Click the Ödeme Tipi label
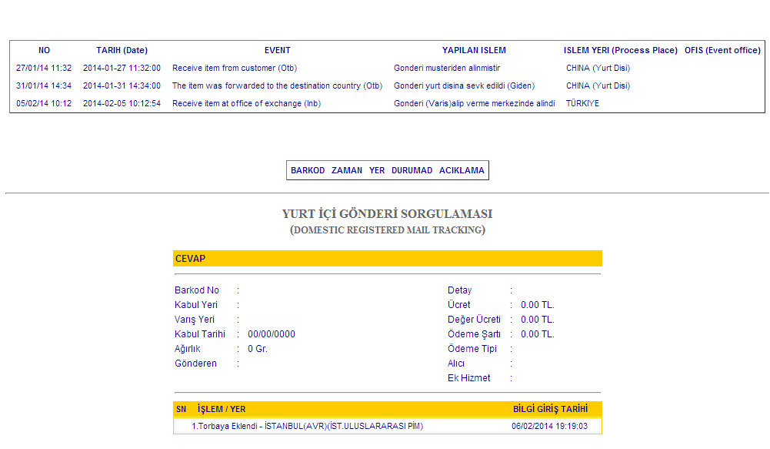The height and width of the screenshot is (449, 770). point(472,349)
